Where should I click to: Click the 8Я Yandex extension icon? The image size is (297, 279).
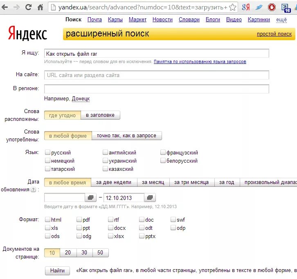click(x=246, y=7)
